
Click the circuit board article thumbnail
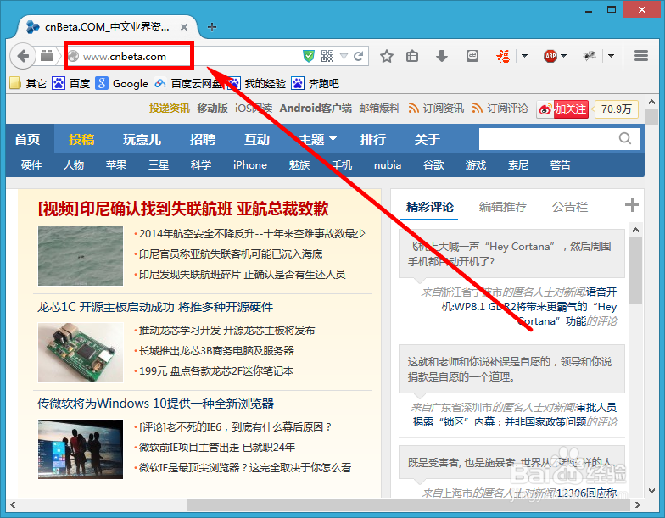[x=80, y=353]
